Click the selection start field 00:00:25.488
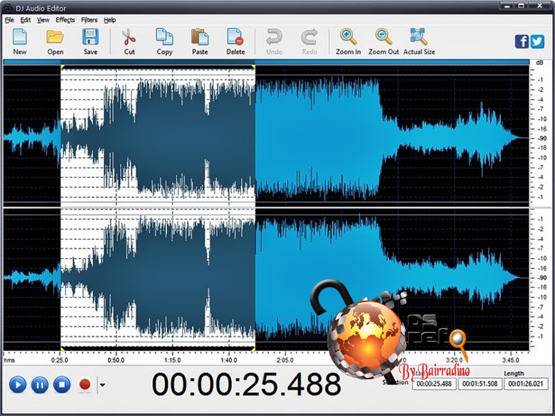The image size is (555, 416). pos(434,384)
